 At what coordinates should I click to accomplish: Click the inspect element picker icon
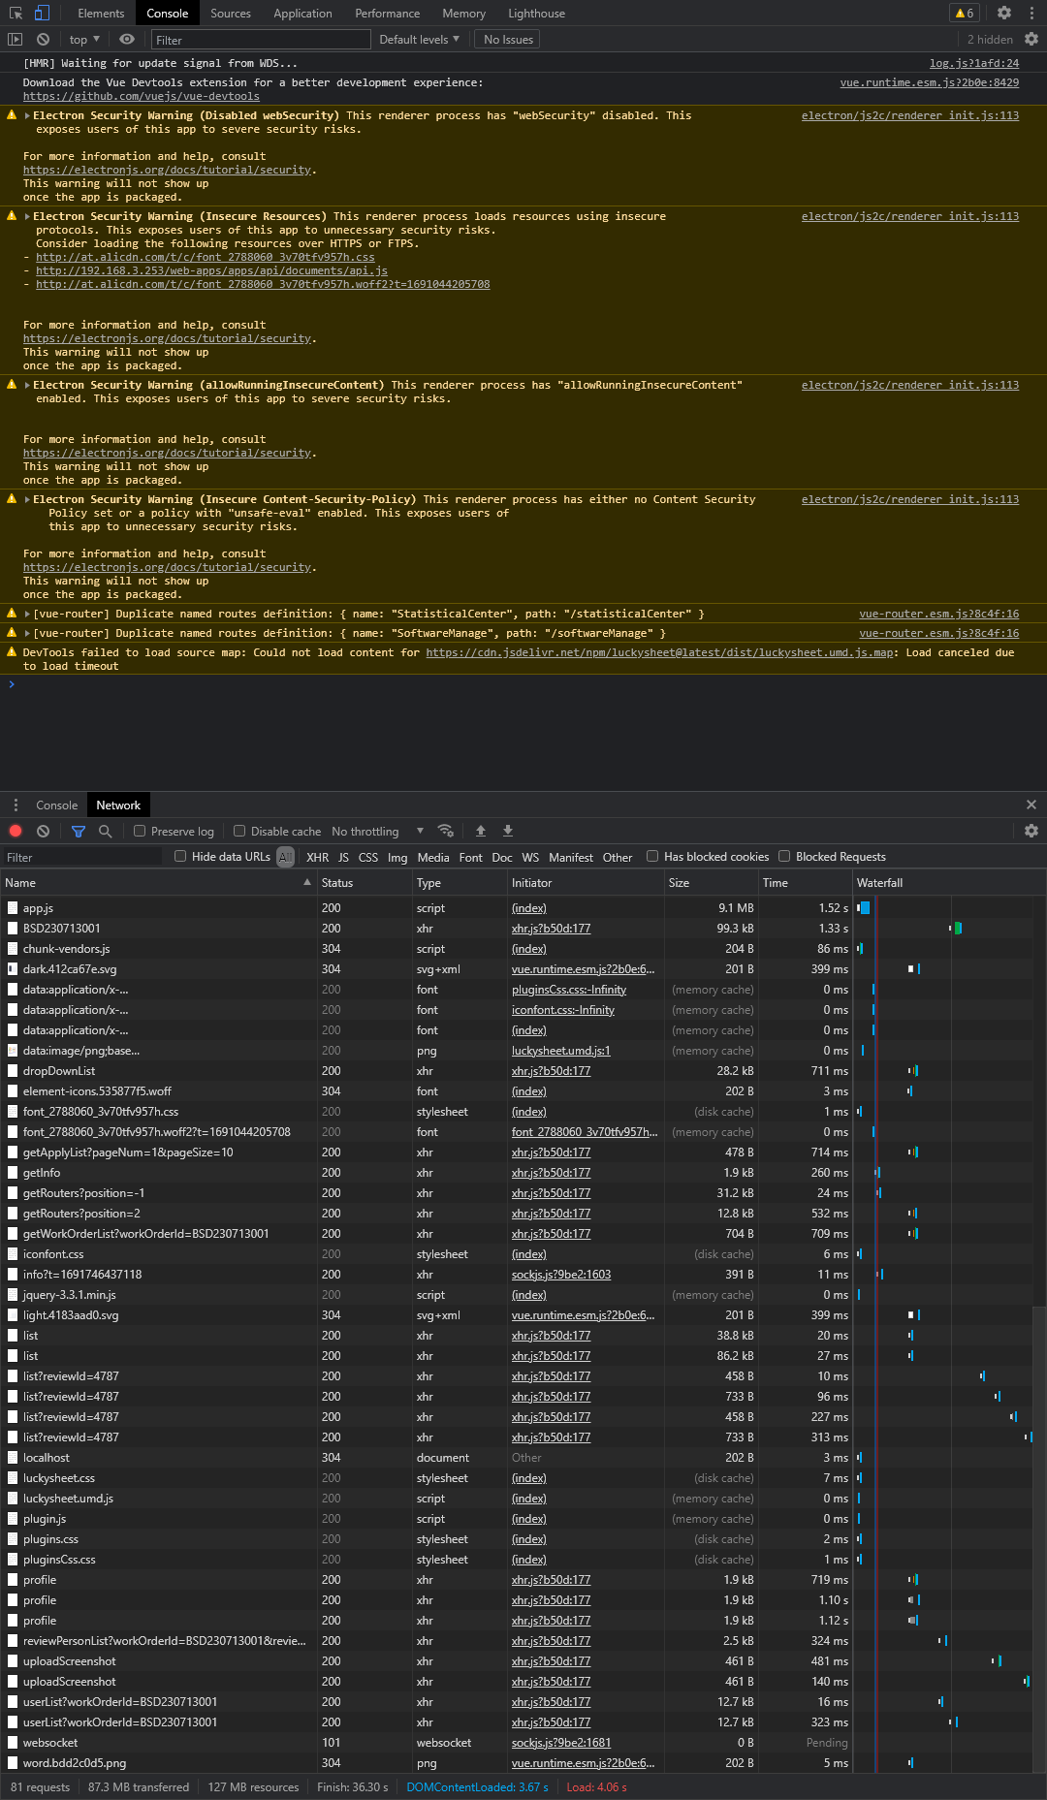[16, 14]
